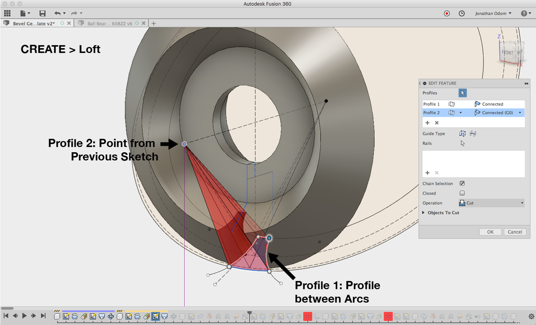Remove the selected profile with the X icon
Viewport: 536px width, 325px height.
pos(437,122)
